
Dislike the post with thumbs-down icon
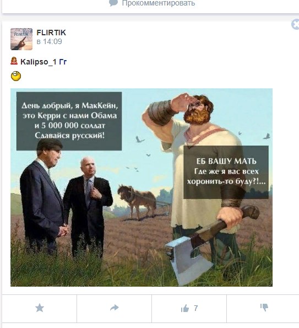tap(264, 308)
